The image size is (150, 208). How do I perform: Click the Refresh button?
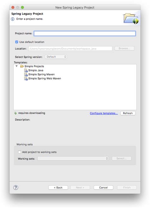(128, 113)
